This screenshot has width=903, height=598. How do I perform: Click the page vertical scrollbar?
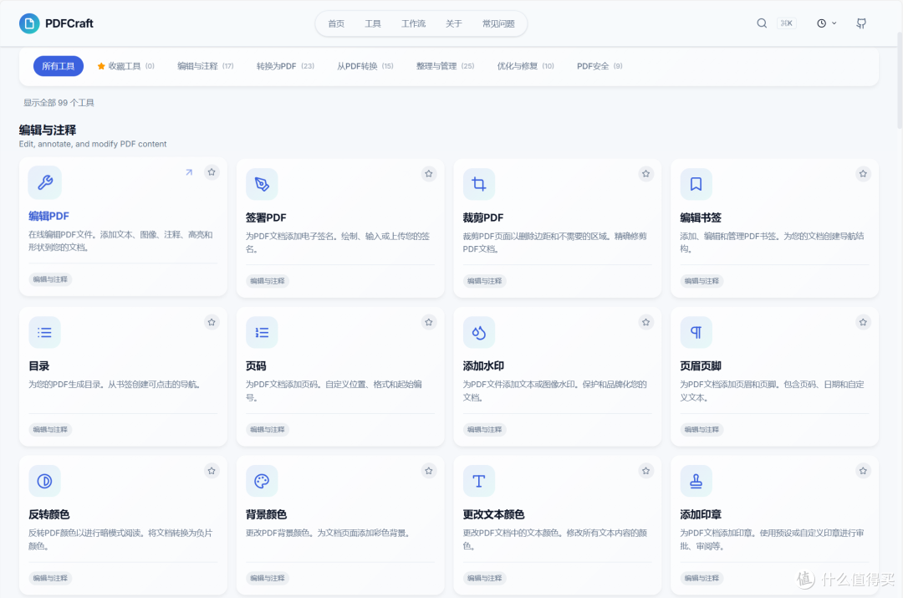coord(900,80)
